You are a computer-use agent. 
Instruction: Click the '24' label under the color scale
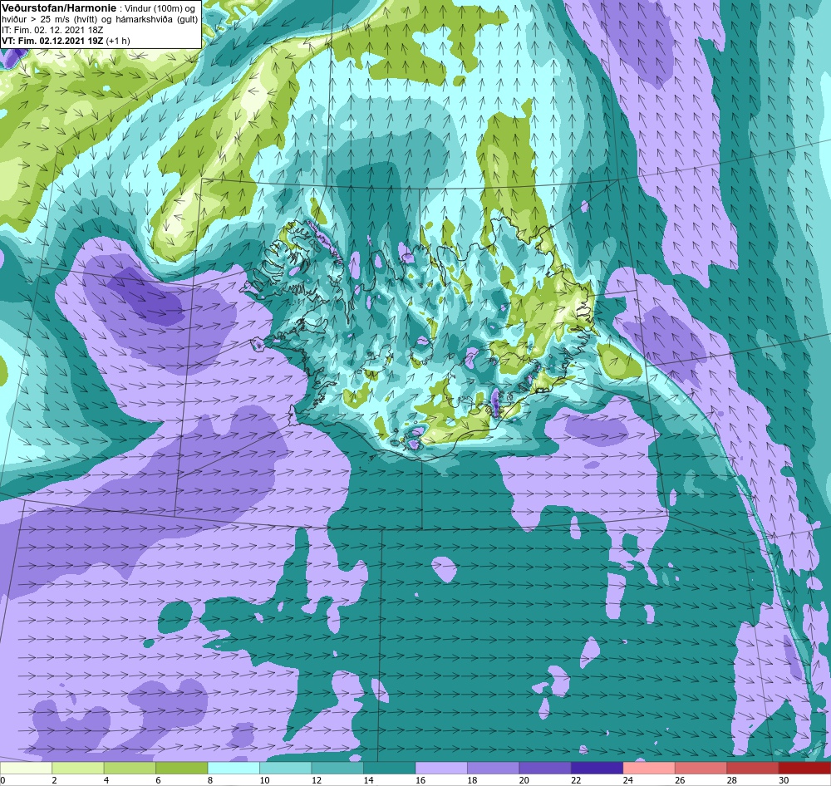[628, 780]
